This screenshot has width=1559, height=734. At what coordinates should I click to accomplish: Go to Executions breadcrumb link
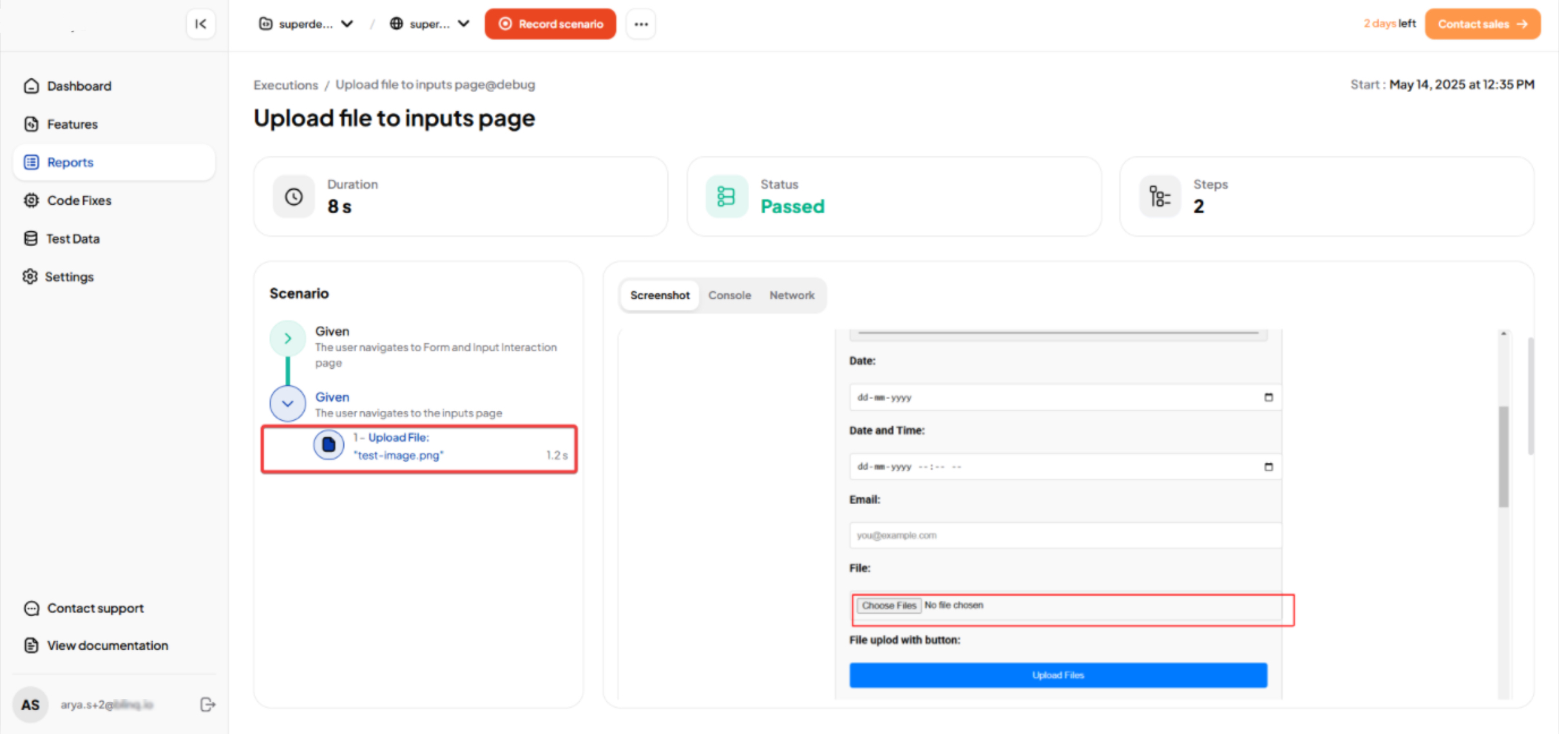[285, 84]
